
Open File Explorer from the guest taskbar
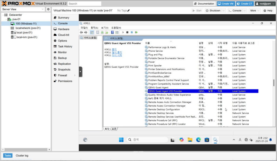click(x=190, y=140)
